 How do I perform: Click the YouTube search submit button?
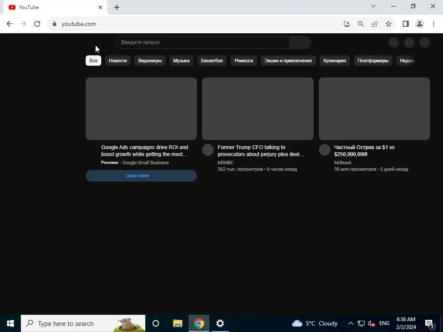(300, 42)
